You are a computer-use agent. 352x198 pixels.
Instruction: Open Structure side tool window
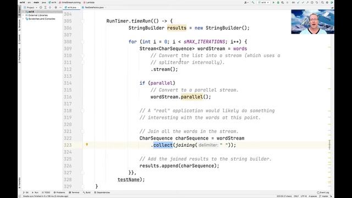(20, 25)
